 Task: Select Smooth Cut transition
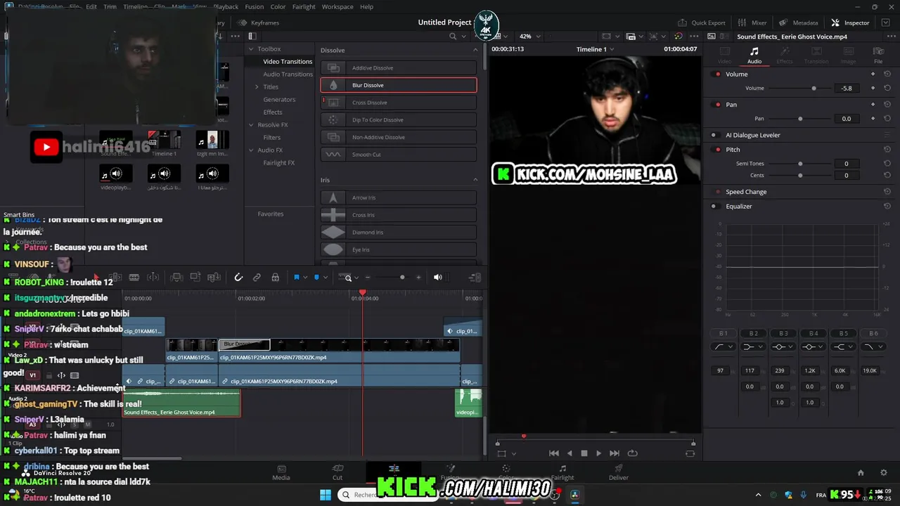pyautogui.click(x=399, y=155)
